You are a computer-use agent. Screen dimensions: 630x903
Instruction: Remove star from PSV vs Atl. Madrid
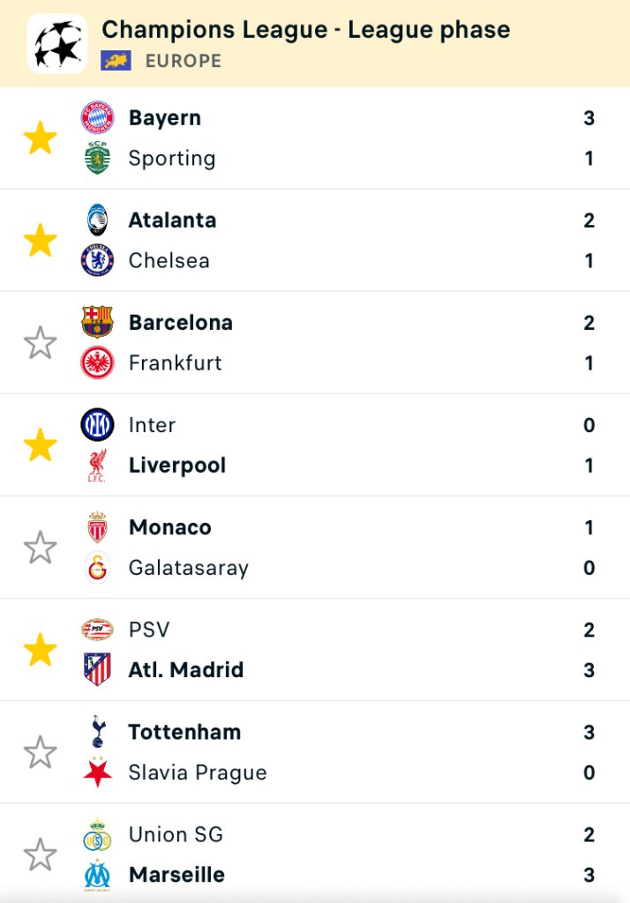click(x=41, y=650)
